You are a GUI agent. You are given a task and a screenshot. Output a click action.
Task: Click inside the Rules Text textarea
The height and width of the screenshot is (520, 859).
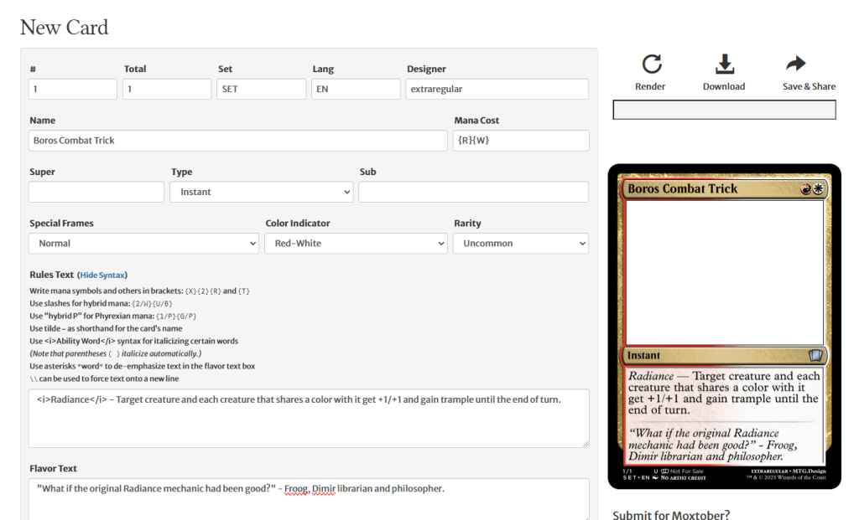(x=309, y=419)
